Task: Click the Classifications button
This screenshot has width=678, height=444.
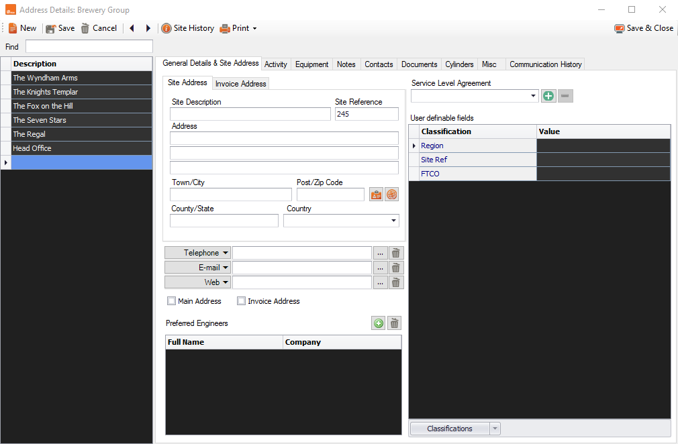Action: 450,429
